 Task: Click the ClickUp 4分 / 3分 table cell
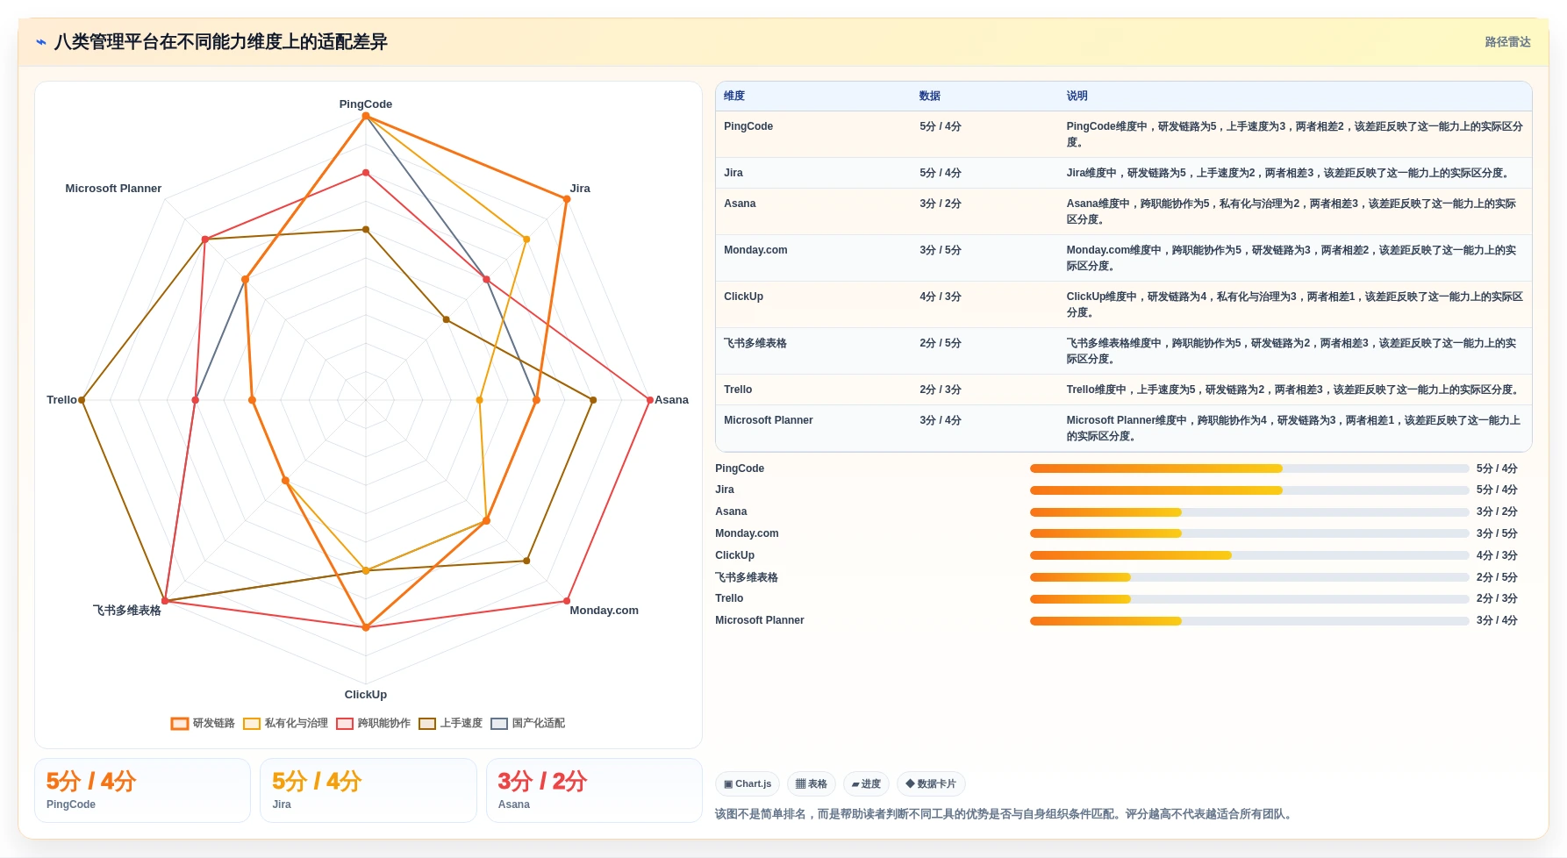941,297
